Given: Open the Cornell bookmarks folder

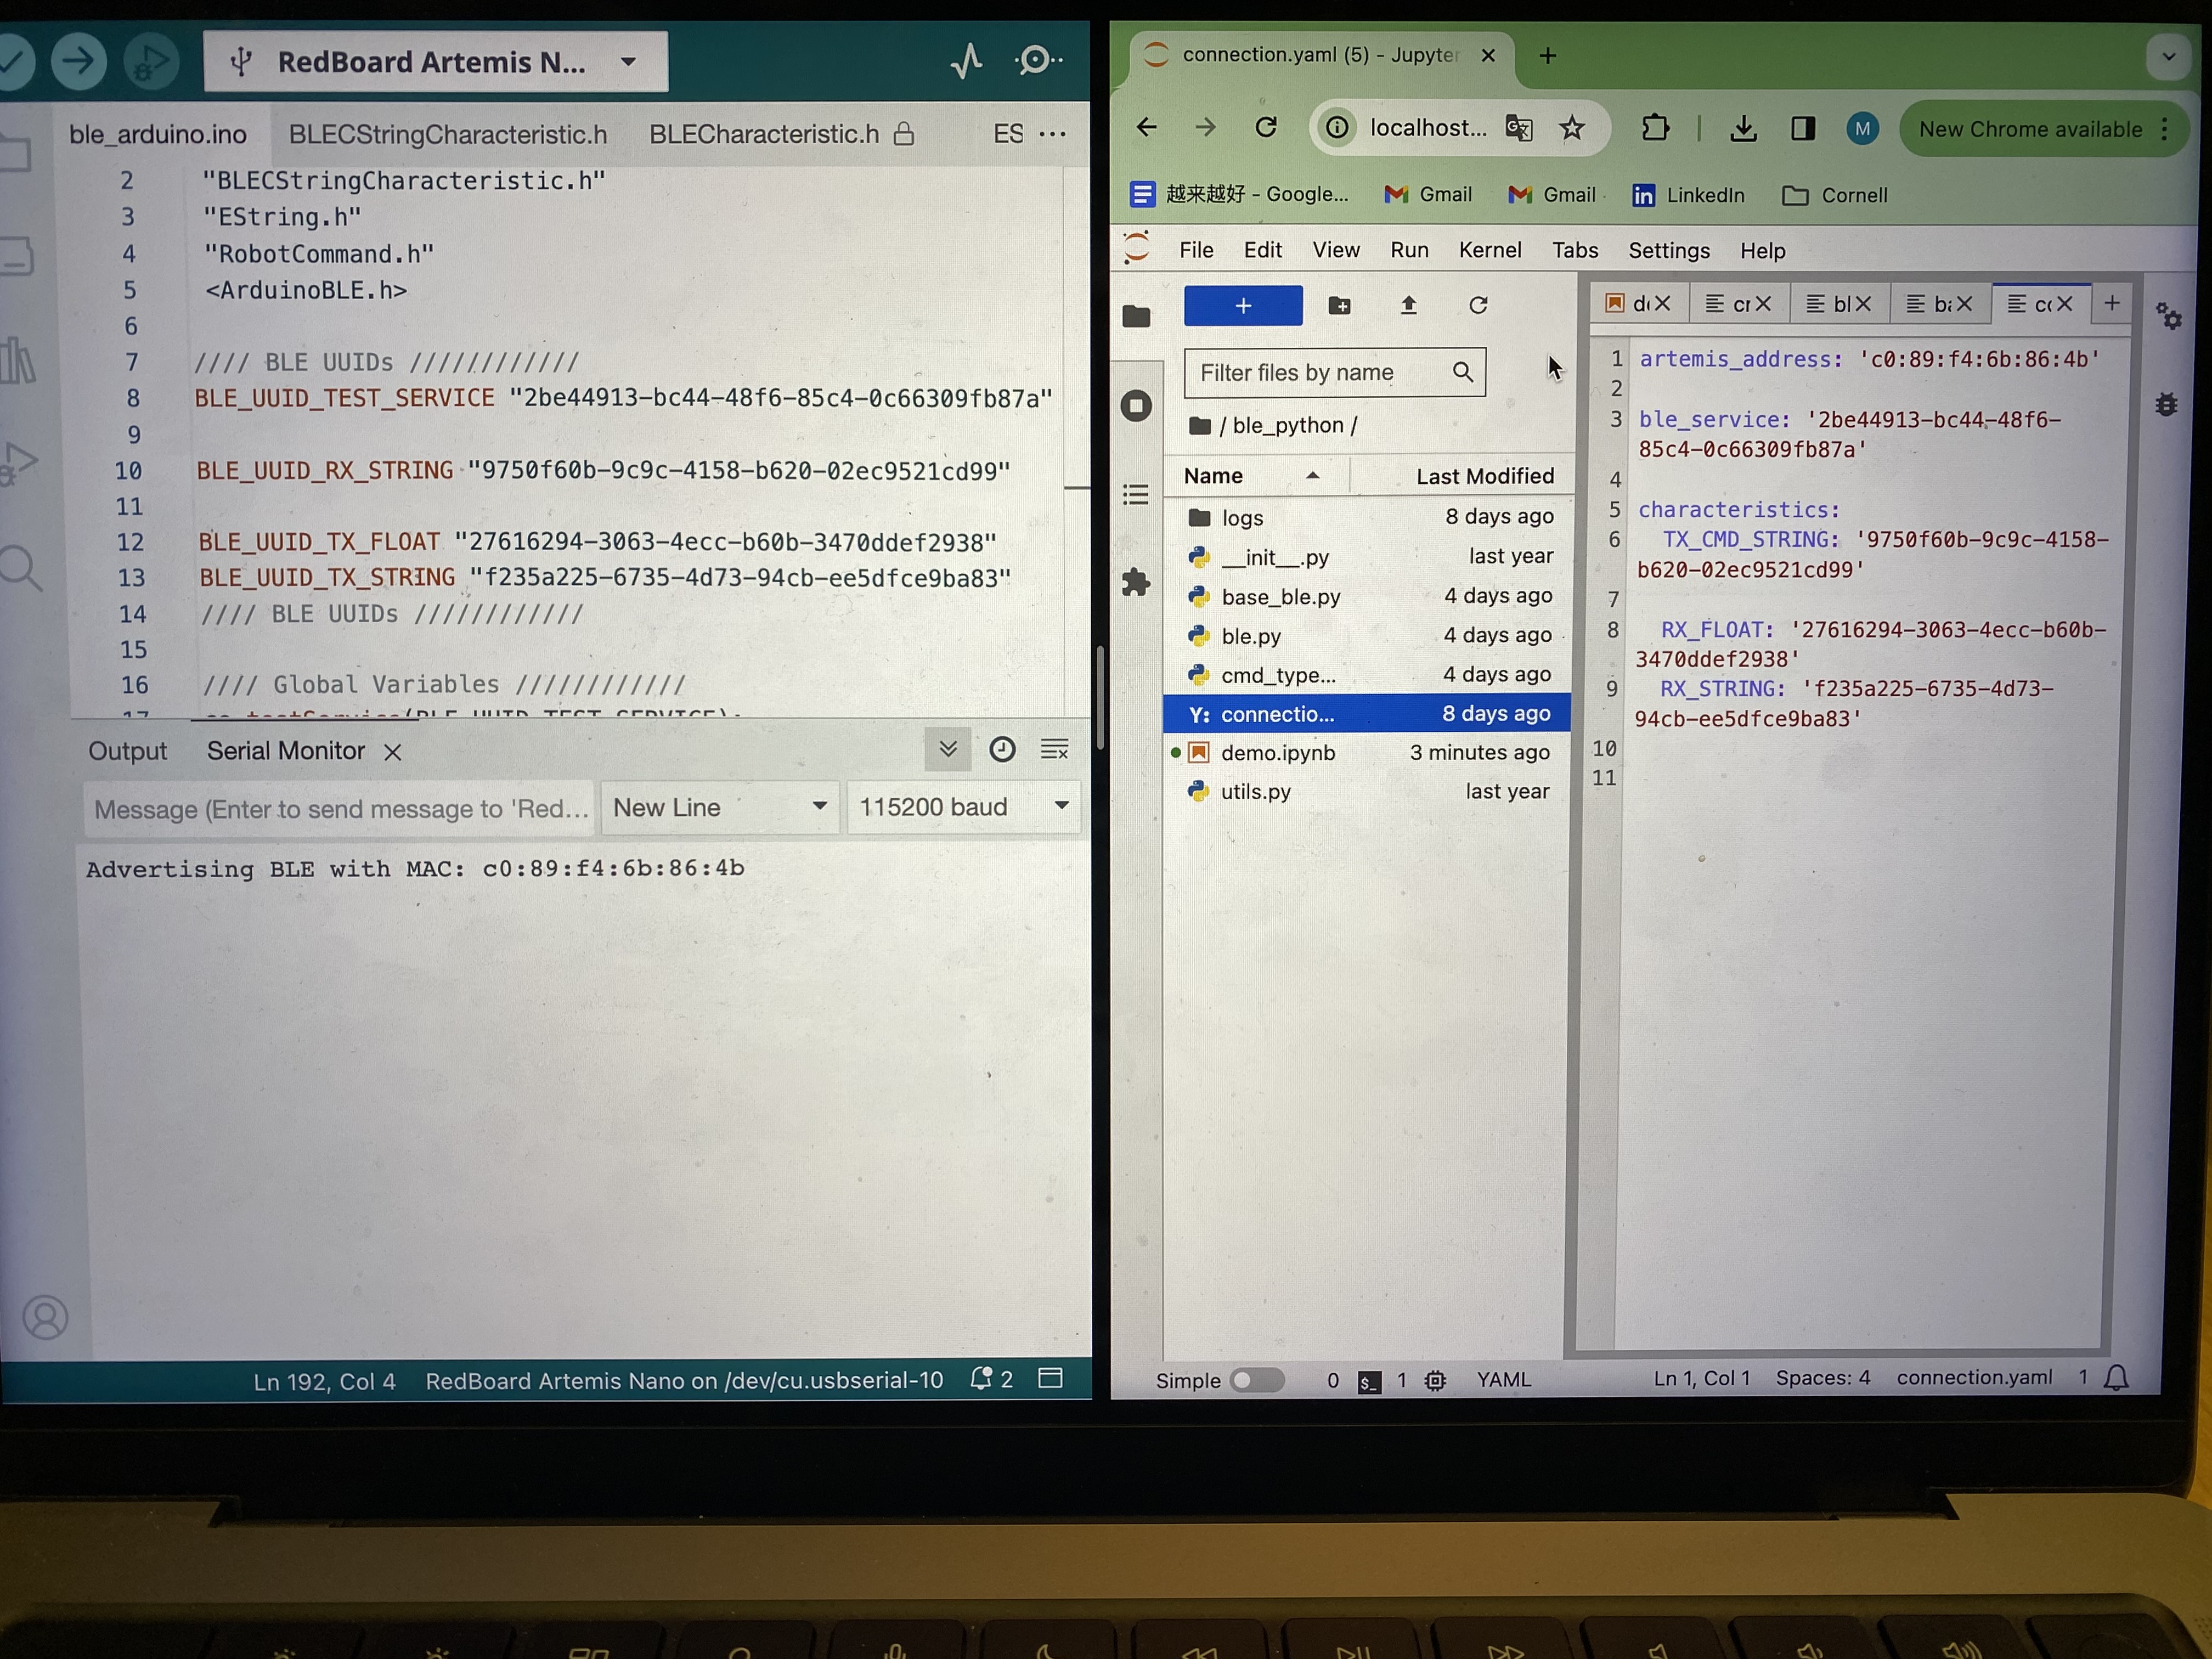Looking at the screenshot, I should (x=1835, y=195).
